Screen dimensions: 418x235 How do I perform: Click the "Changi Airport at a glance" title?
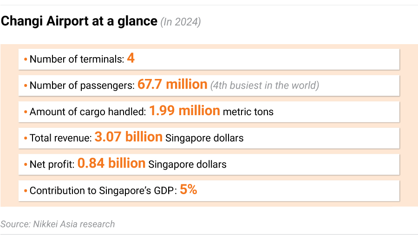pyautogui.click(x=79, y=21)
